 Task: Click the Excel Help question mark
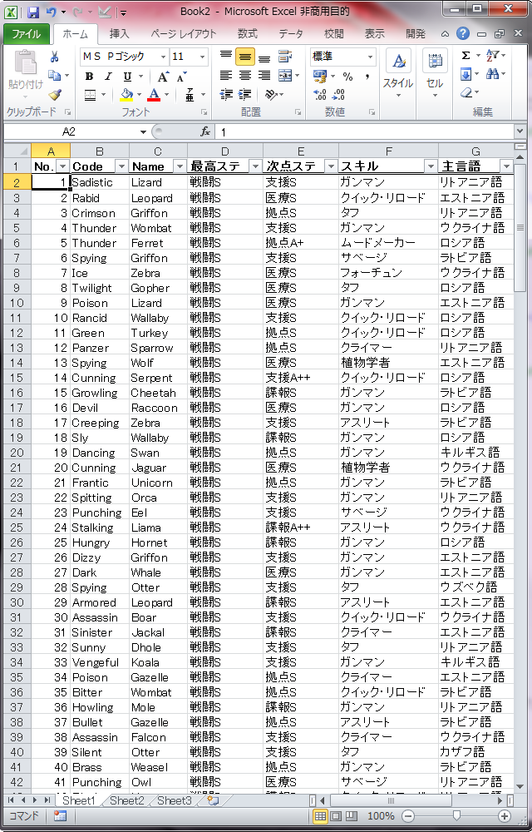click(462, 34)
